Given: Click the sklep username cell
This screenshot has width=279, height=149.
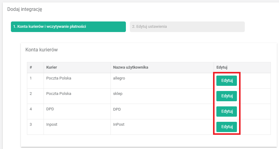Looking at the screenshot, I should click(118, 94).
